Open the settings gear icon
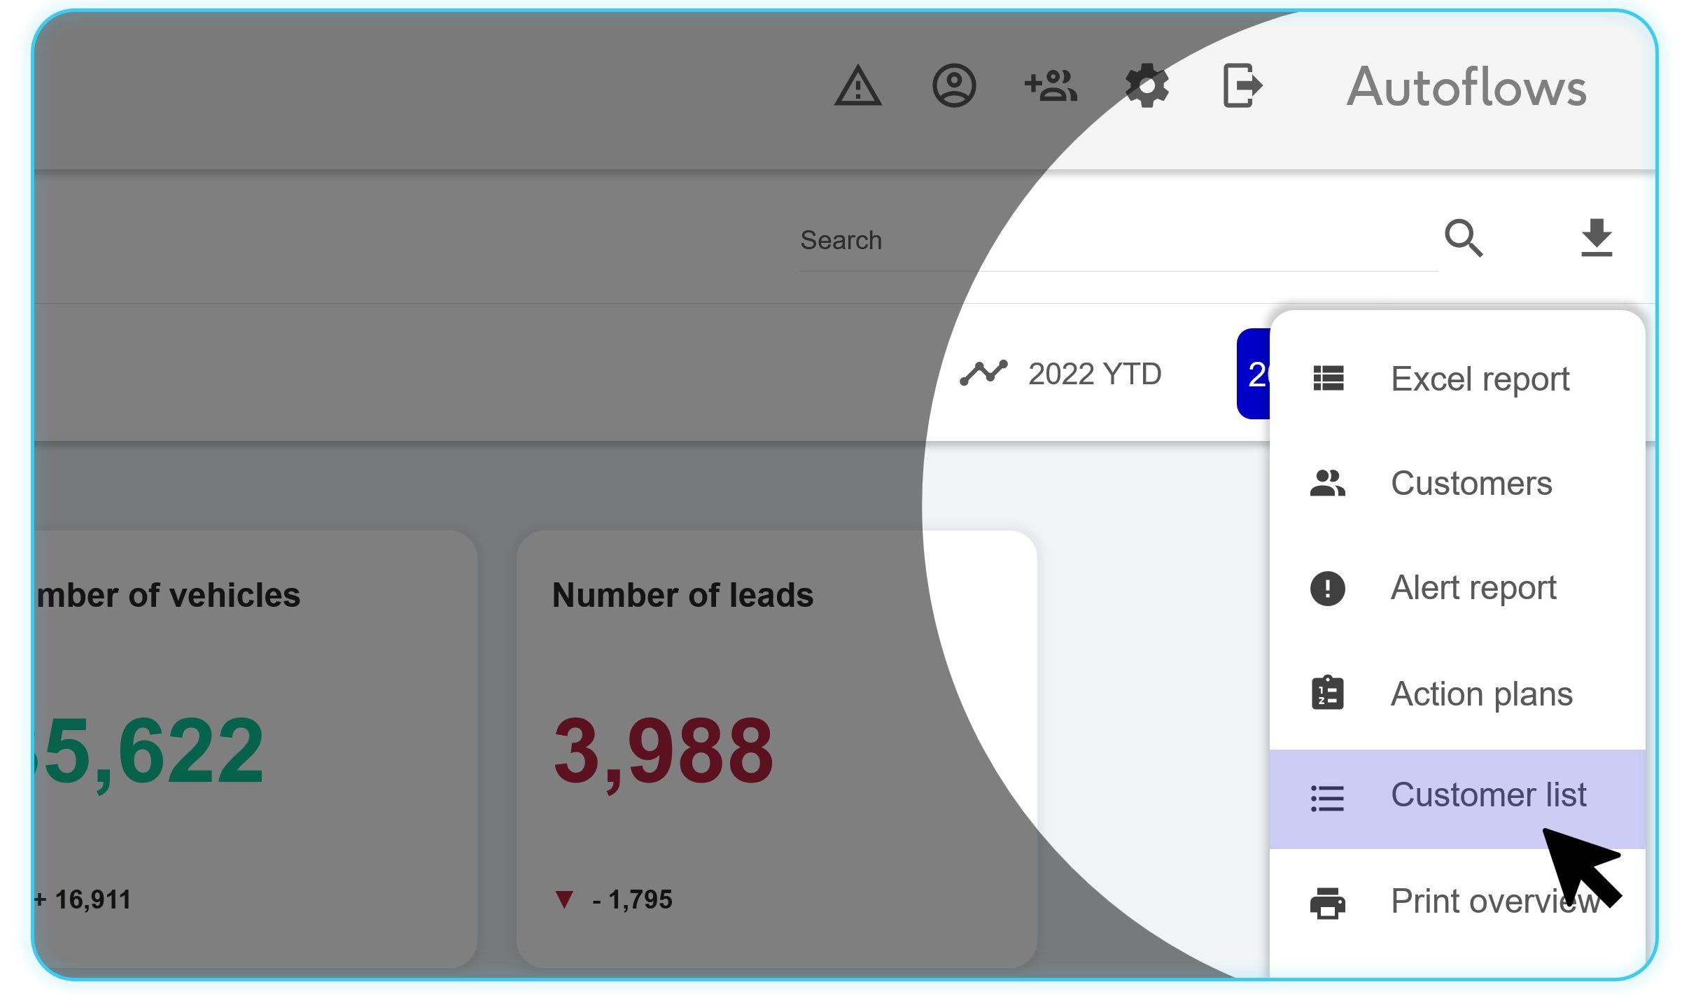The image size is (1696, 996). click(x=1147, y=86)
